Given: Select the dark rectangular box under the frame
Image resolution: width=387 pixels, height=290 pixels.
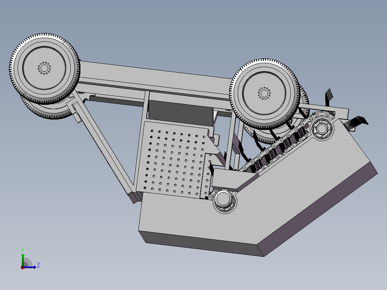Looking at the screenshot, I should pos(180,112).
